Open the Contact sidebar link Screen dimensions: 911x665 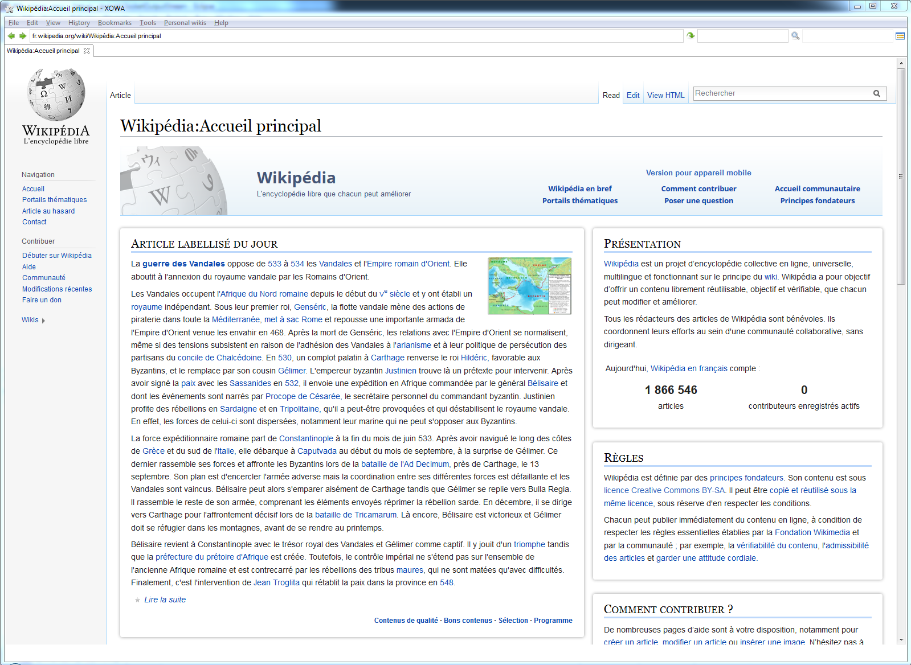34,222
